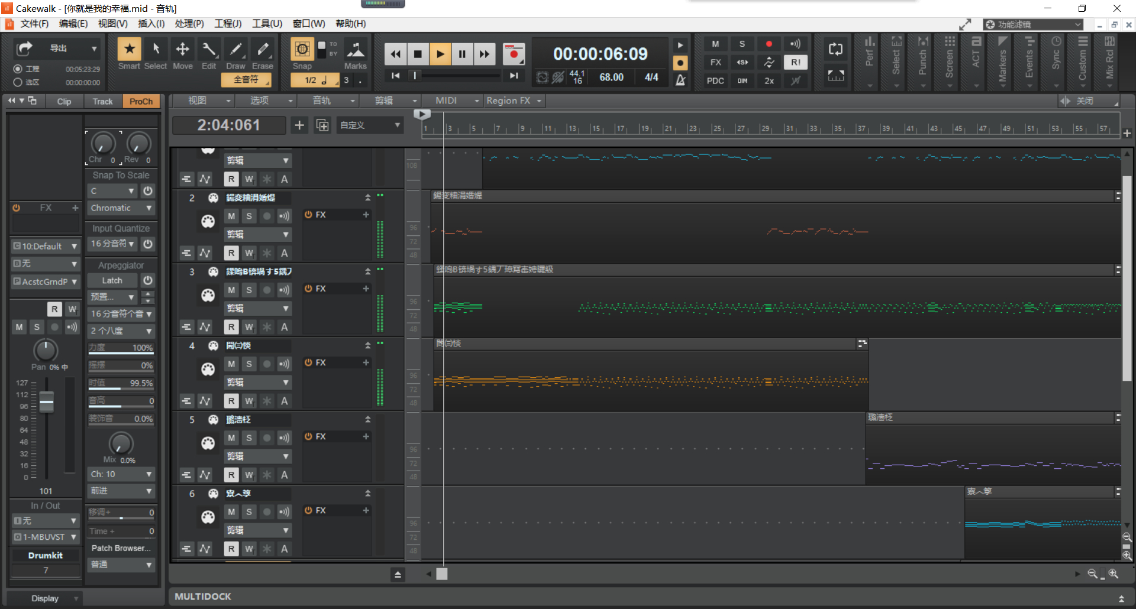
Task: Solo track 4
Action: pos(249,364)
